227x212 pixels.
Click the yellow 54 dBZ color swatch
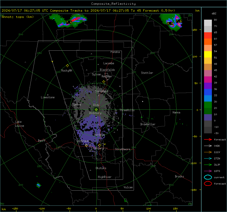tap(208, 54)
